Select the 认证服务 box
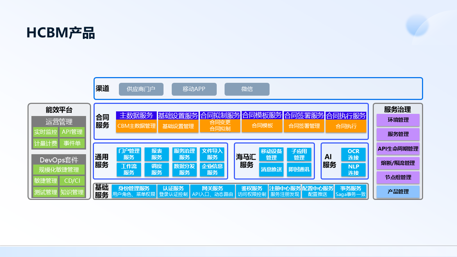Viewport: 457px width, 257px height. click(x=174, y=191)
